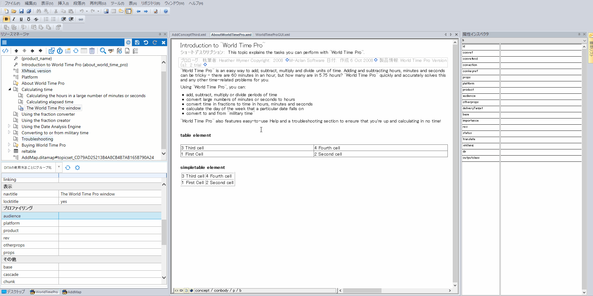Screen dimensions: 593x296
Task: Open the element dropdown in Attribute Inspector
Action: point(584,41)
